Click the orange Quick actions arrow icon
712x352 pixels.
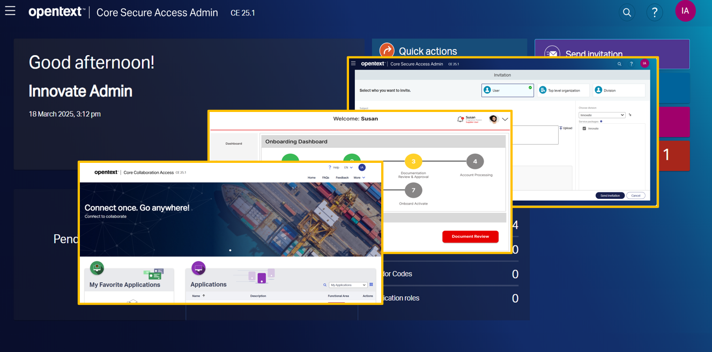[387, 50]
